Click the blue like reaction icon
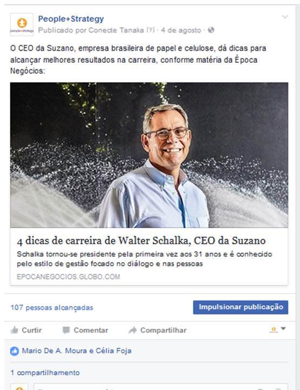 (x=15, y=351)
